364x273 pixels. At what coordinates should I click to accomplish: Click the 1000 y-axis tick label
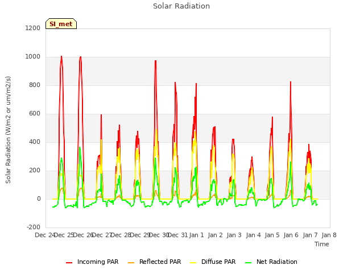[x=33, y=57]
